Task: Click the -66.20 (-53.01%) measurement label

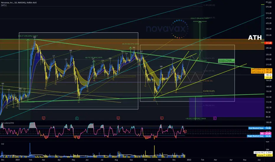Action: (196, 119)
